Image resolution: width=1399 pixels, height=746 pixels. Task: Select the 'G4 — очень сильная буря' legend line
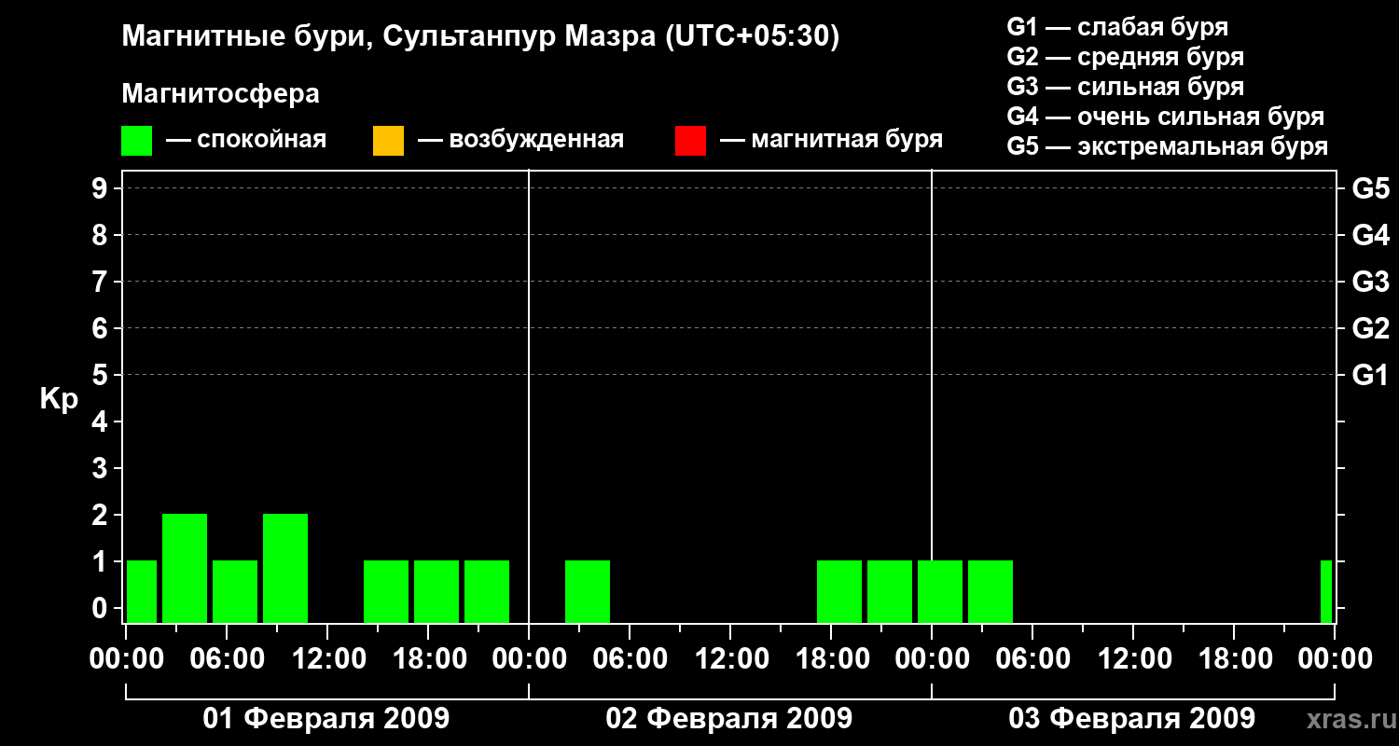[1166, 117]
